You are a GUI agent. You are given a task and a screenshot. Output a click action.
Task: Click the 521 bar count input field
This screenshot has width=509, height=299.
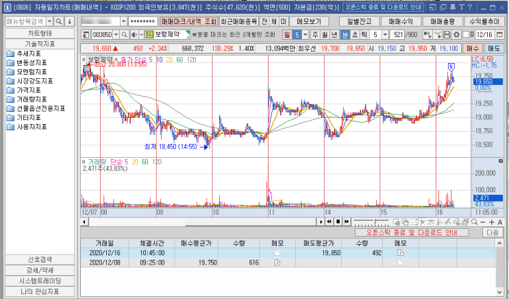(x=397, y=34)
